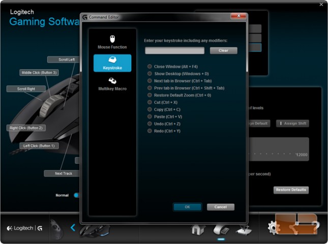The image size is (328, 244).
Task: Close the Command Editor window
Action: coord(238,16)
